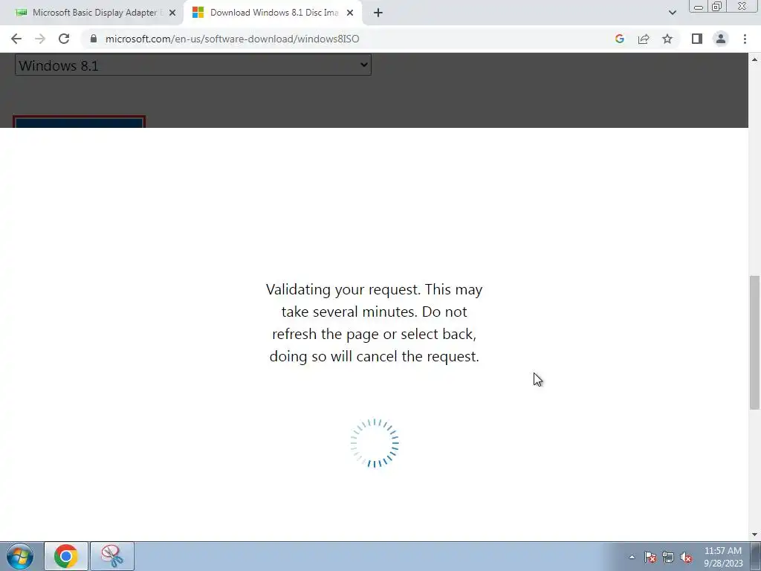Select the Download Windows 8.1 Disc Image tab
This screenshot has width=761, height=571.
(x=272, y=13)
